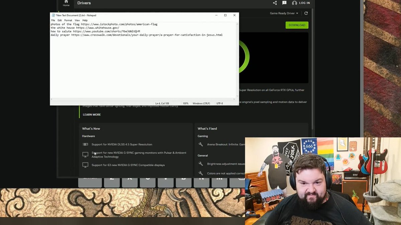
Task: Click 'UTF-8' in Notepad status bar
Action: coord(220,103)
